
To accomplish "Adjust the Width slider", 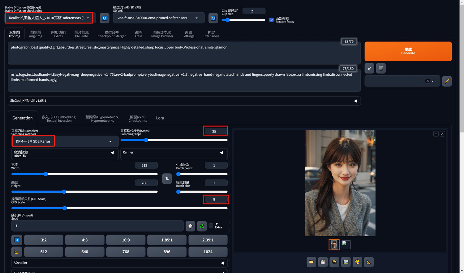I will tap(84, 174).
